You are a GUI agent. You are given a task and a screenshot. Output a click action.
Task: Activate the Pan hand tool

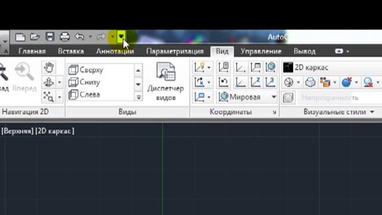[49, 67]
